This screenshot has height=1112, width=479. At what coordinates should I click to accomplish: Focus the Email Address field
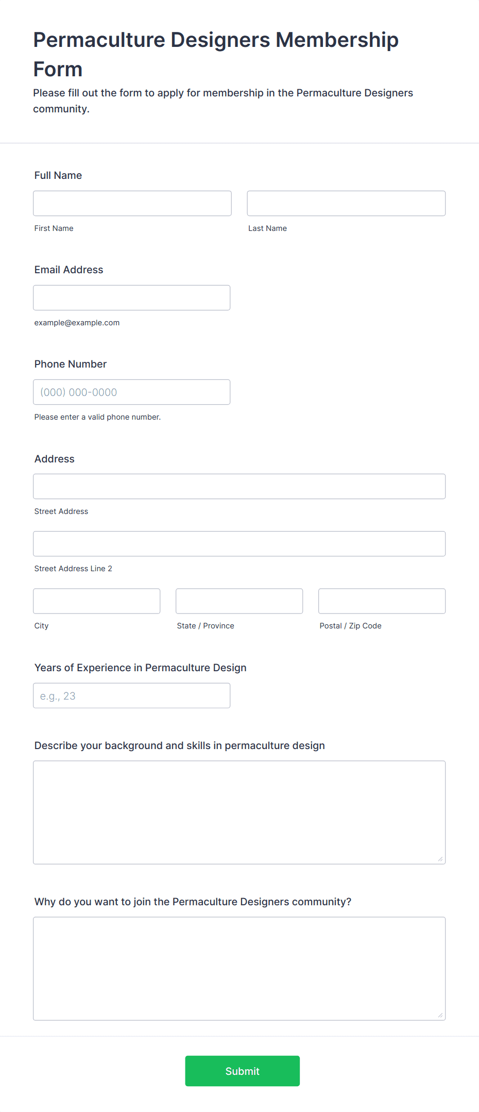pyautogui.click(x=132, y=297)
